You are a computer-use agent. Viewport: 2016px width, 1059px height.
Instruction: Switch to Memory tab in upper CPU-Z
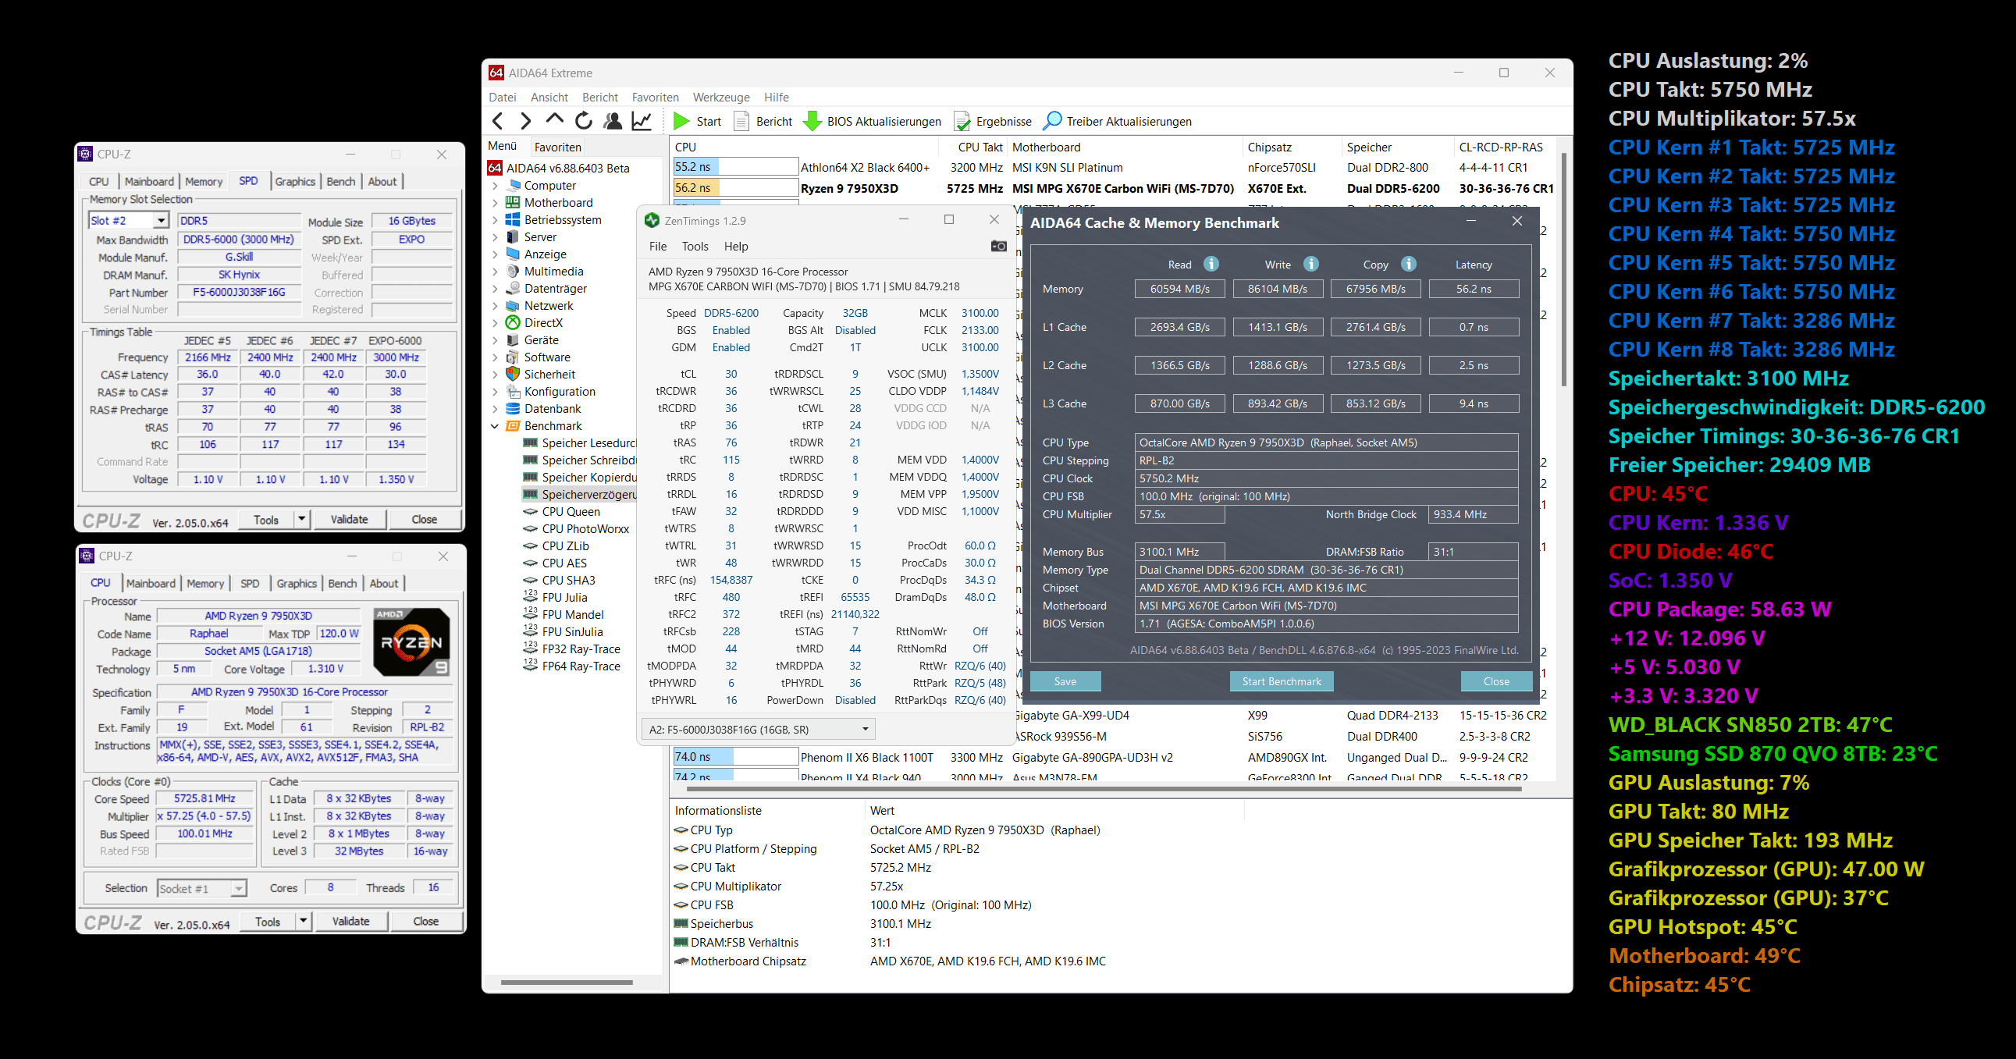pyautogui.click(x=204, y=182)
